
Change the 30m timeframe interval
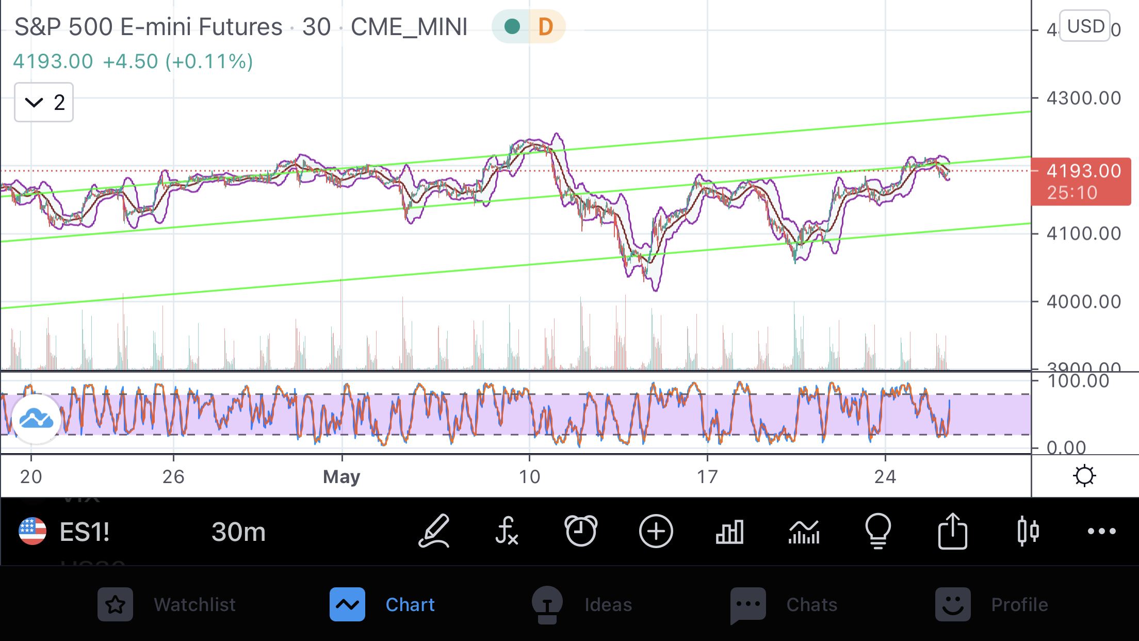coord(238,532)
